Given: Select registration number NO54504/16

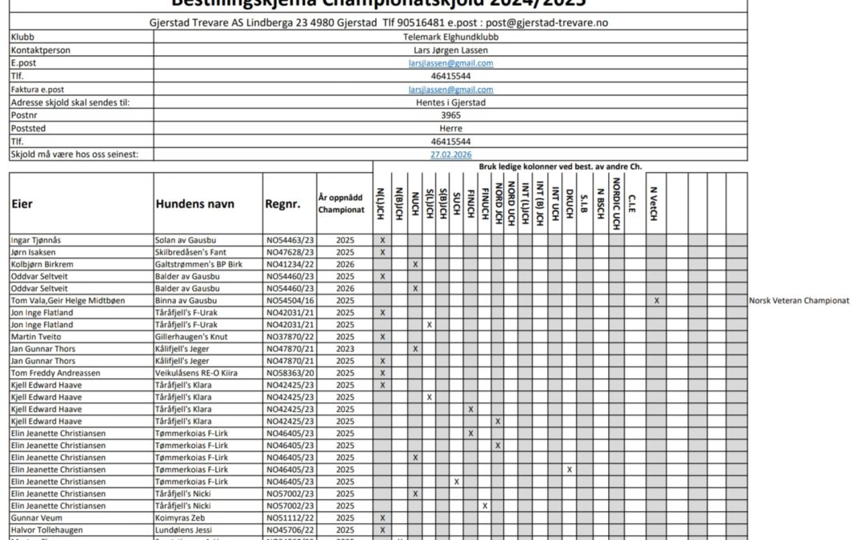Looking at the screenshot, I should [x=290, y=301].
